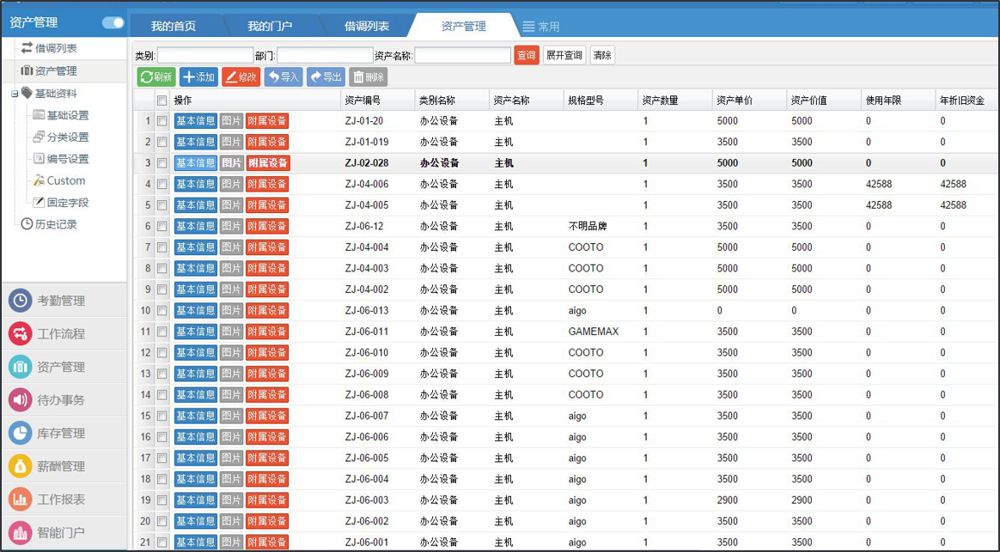Click 展开查询 to expand search options

coord(564,56)
